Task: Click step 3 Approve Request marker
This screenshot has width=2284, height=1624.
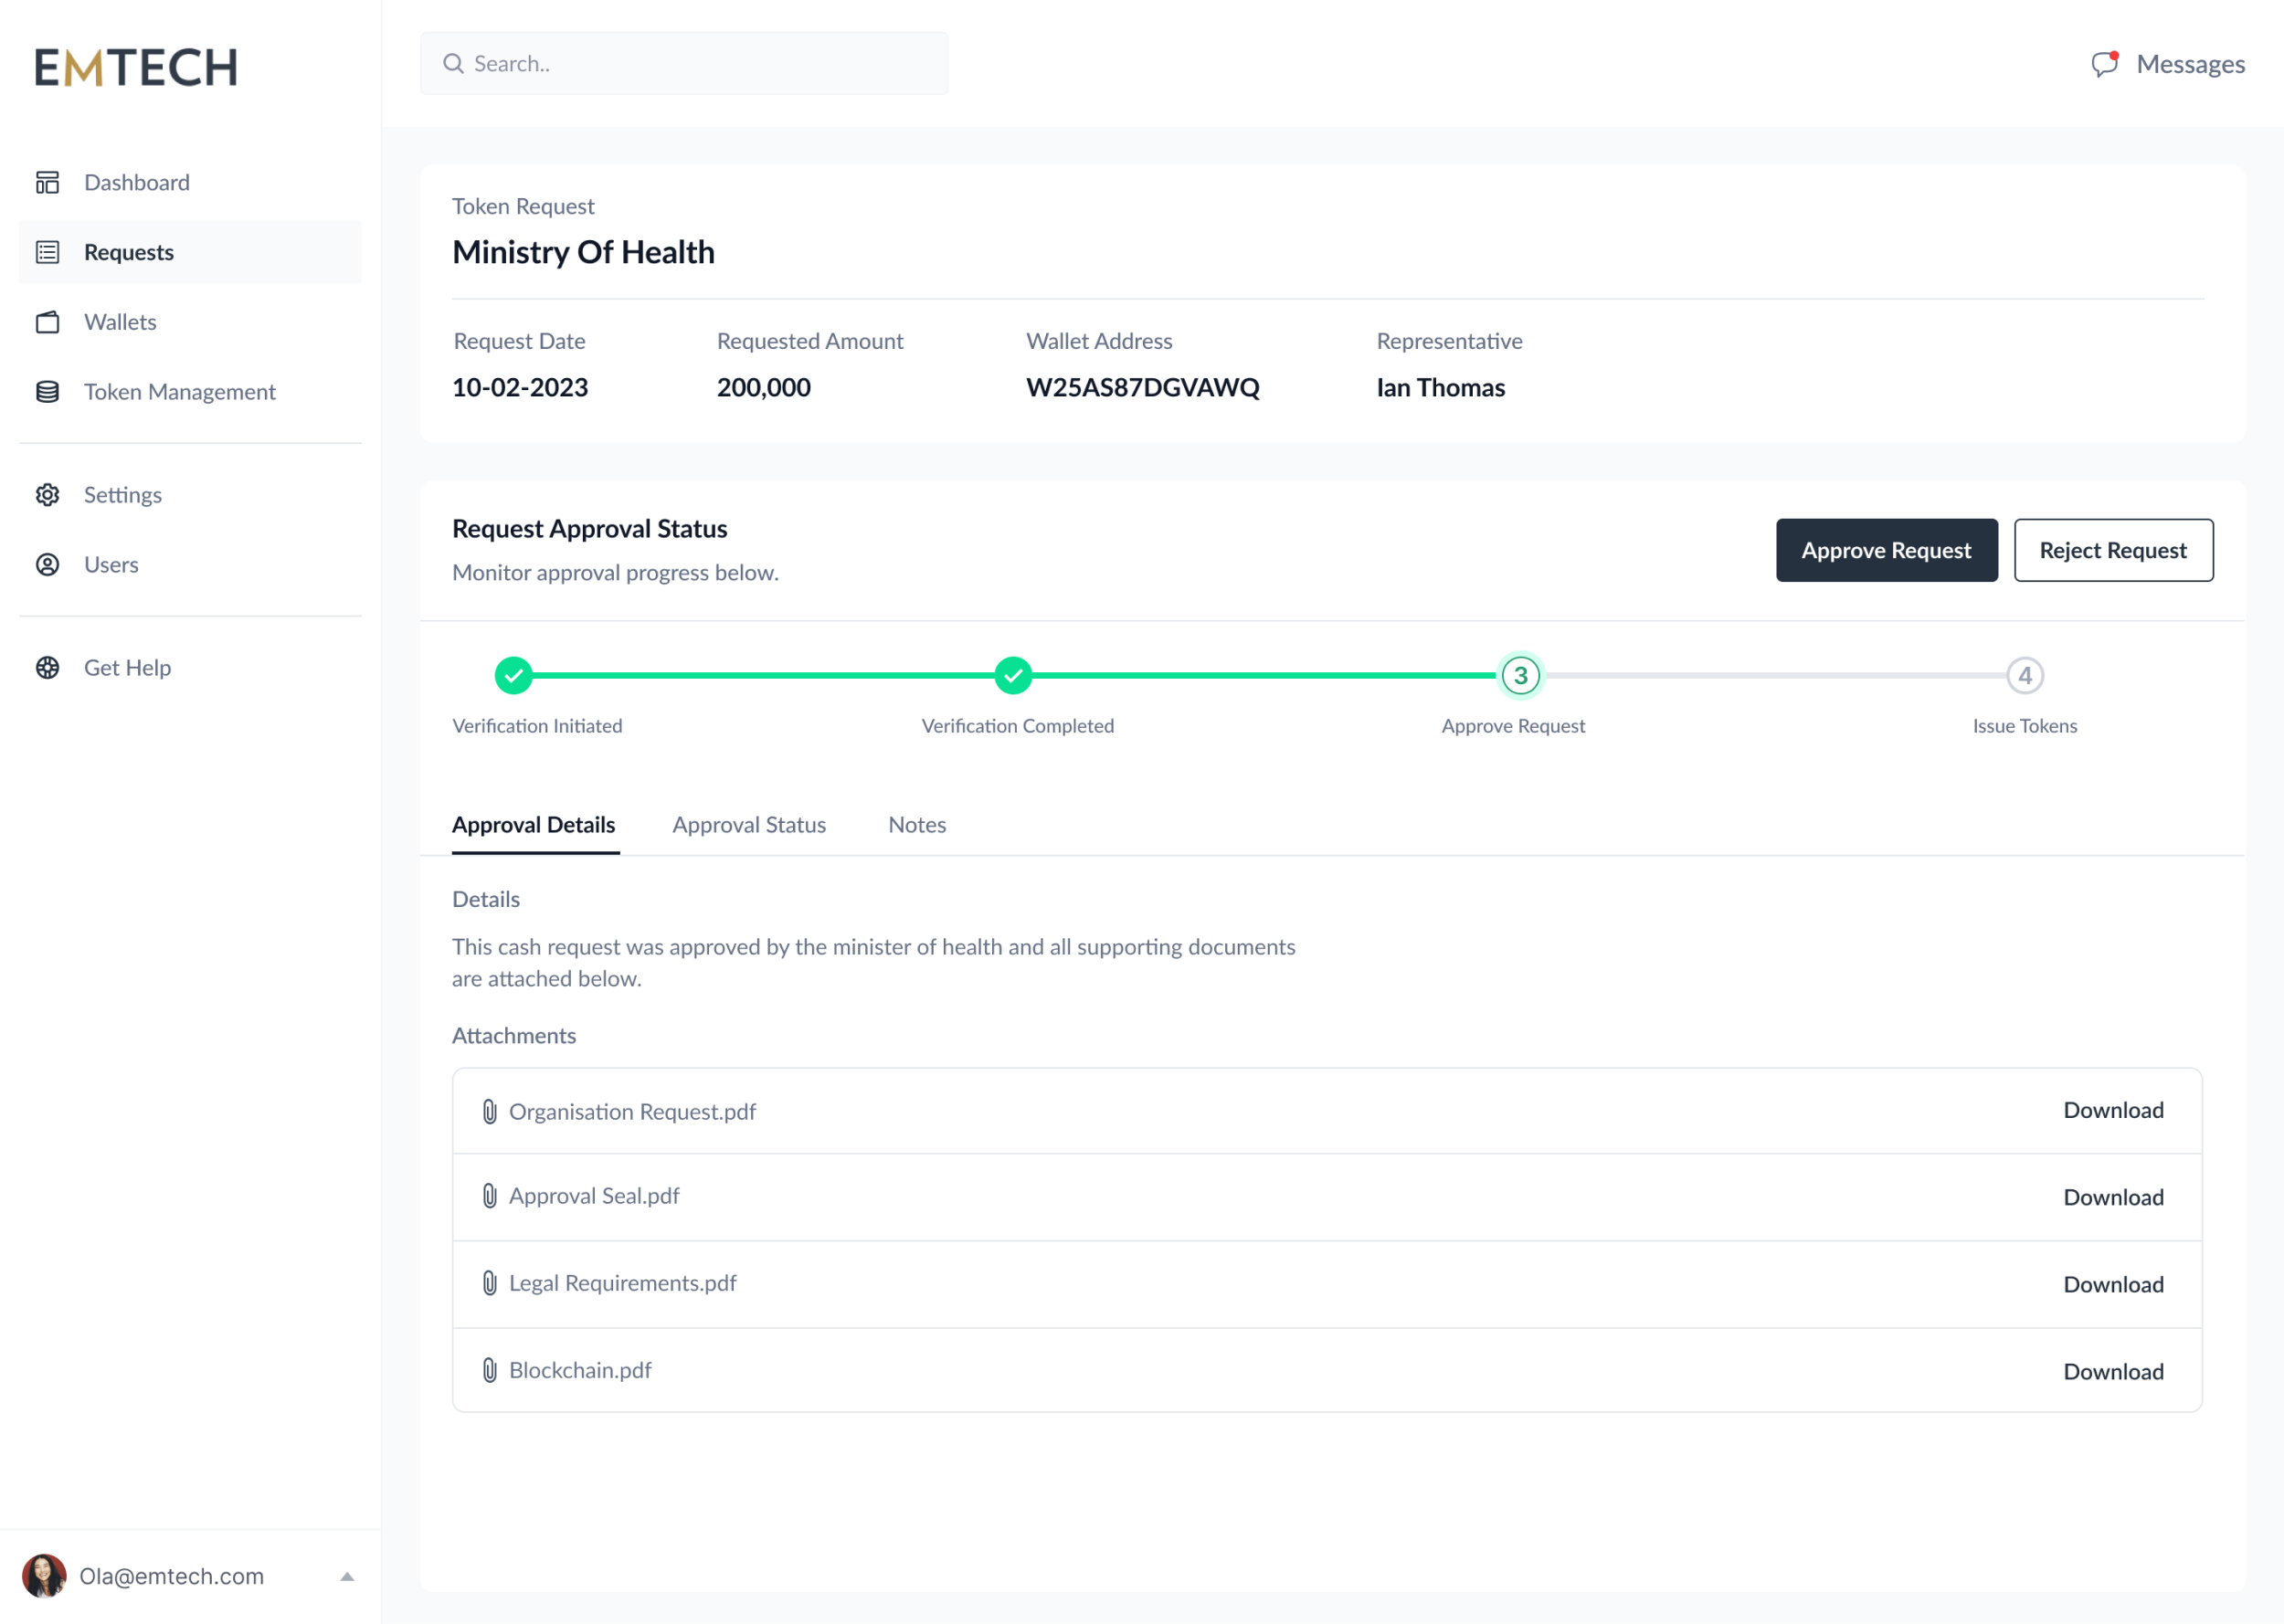Action: pyautogui.click(x=1521, y=676)
